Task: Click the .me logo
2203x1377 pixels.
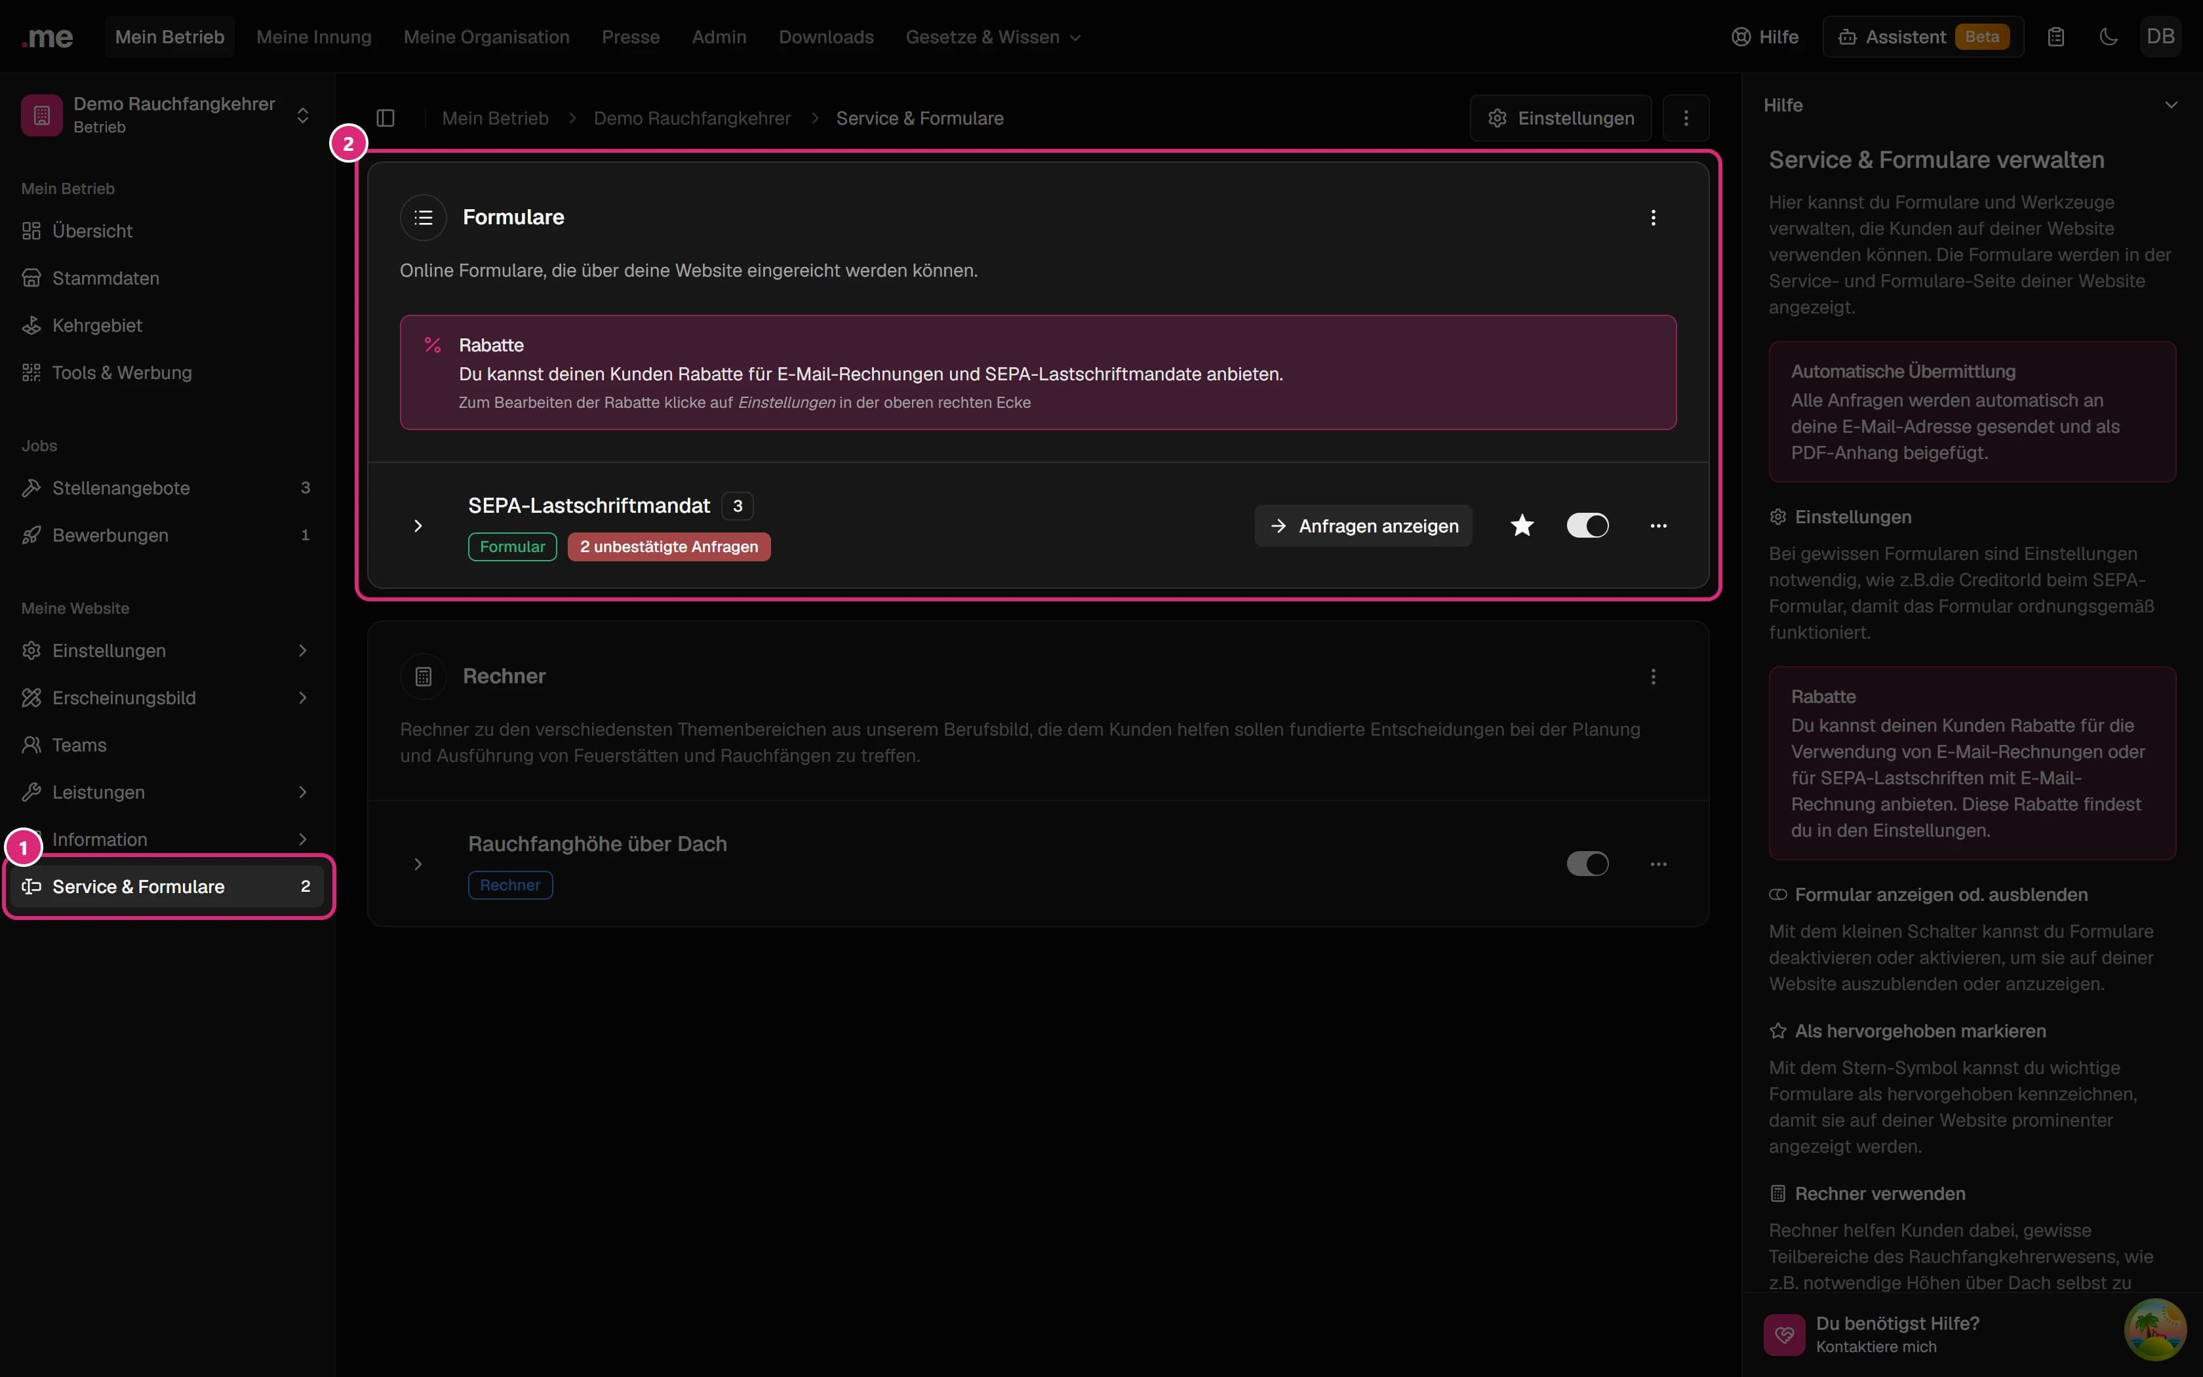Action: pos(47,37)
